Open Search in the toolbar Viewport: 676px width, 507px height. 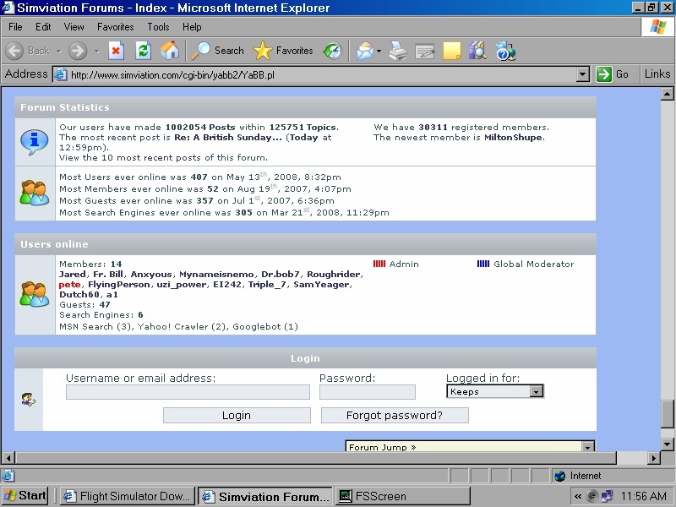point(217,51)
